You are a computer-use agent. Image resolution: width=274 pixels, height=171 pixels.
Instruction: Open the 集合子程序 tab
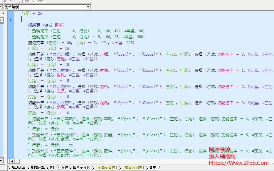point(81,168)
